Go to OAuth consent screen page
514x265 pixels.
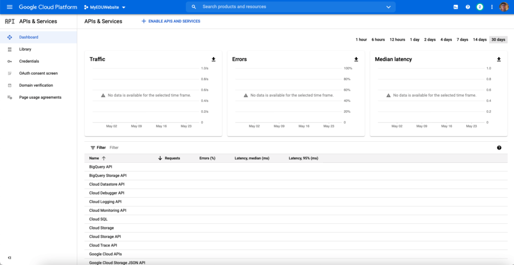pyautogui.click(x=38, y=73)
